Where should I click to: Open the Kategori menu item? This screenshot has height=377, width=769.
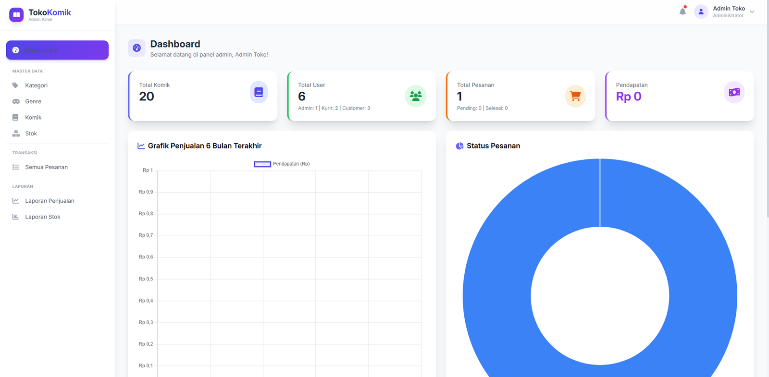tap(57, 85)
